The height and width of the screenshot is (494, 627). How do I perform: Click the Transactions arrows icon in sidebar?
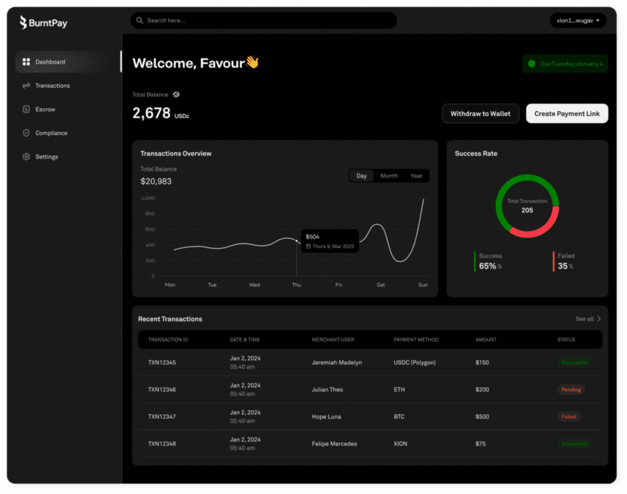(26, 86)
